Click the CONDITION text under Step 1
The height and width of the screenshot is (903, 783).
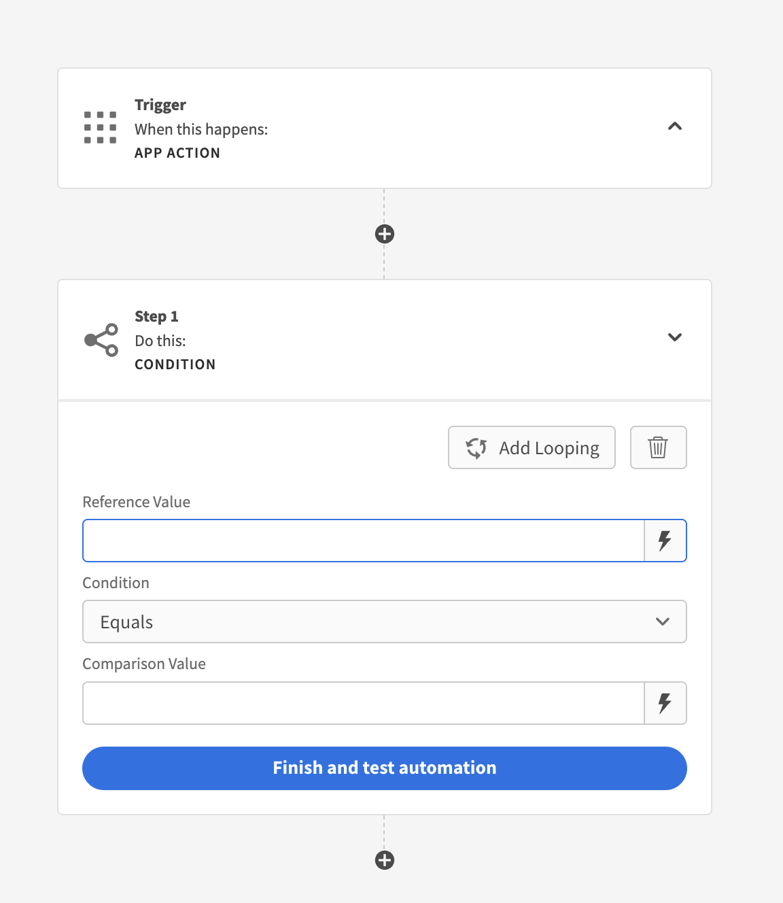pos(175,364)
